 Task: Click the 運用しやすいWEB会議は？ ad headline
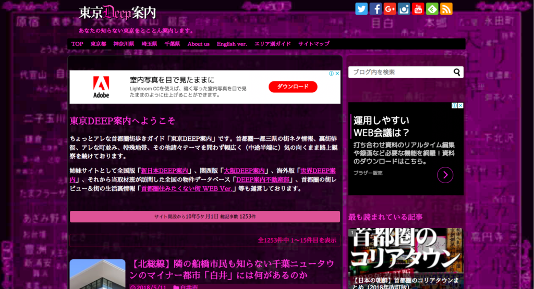tap(381, 126)
